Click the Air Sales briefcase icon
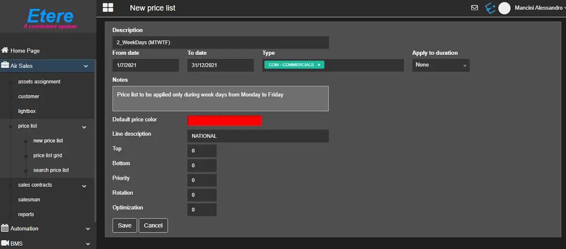This screenshot has width=566, height=249. click(x=5, y=66)
